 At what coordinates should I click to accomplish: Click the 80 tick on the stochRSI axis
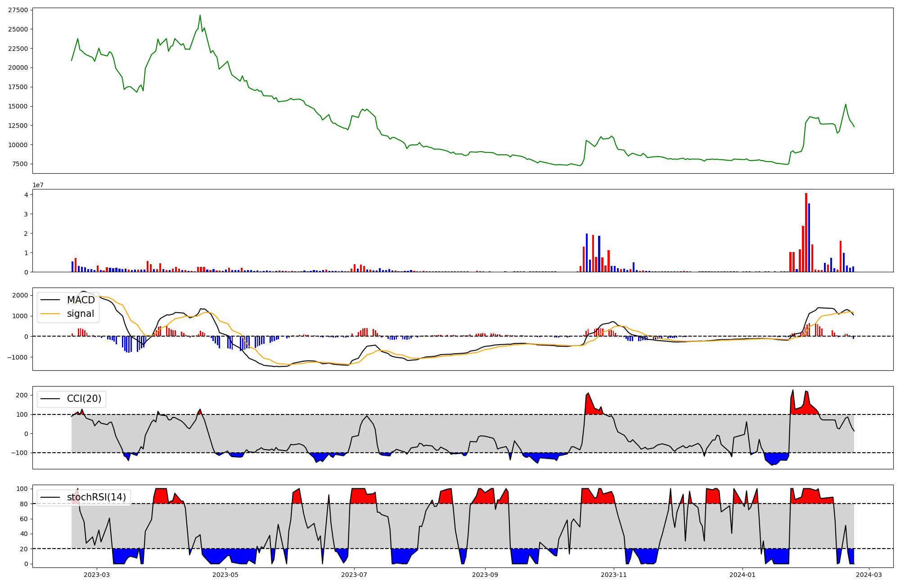coord(24,504)
